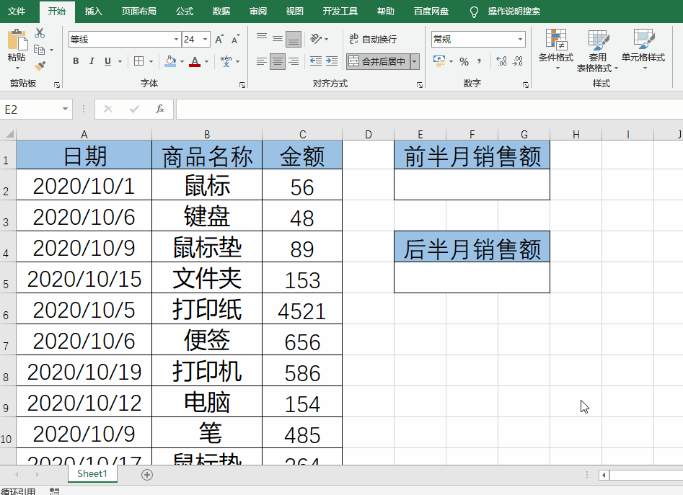683x495 pixels.
Task: Apply fill color bucket
Action: pos(170,61)
